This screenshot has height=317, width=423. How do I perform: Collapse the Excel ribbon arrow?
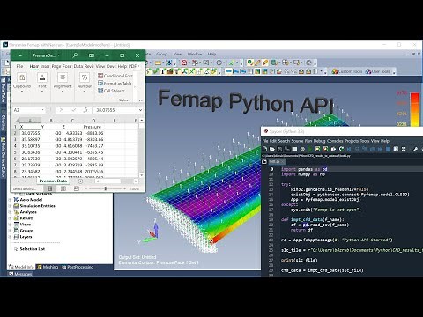[x=140, y=100]
